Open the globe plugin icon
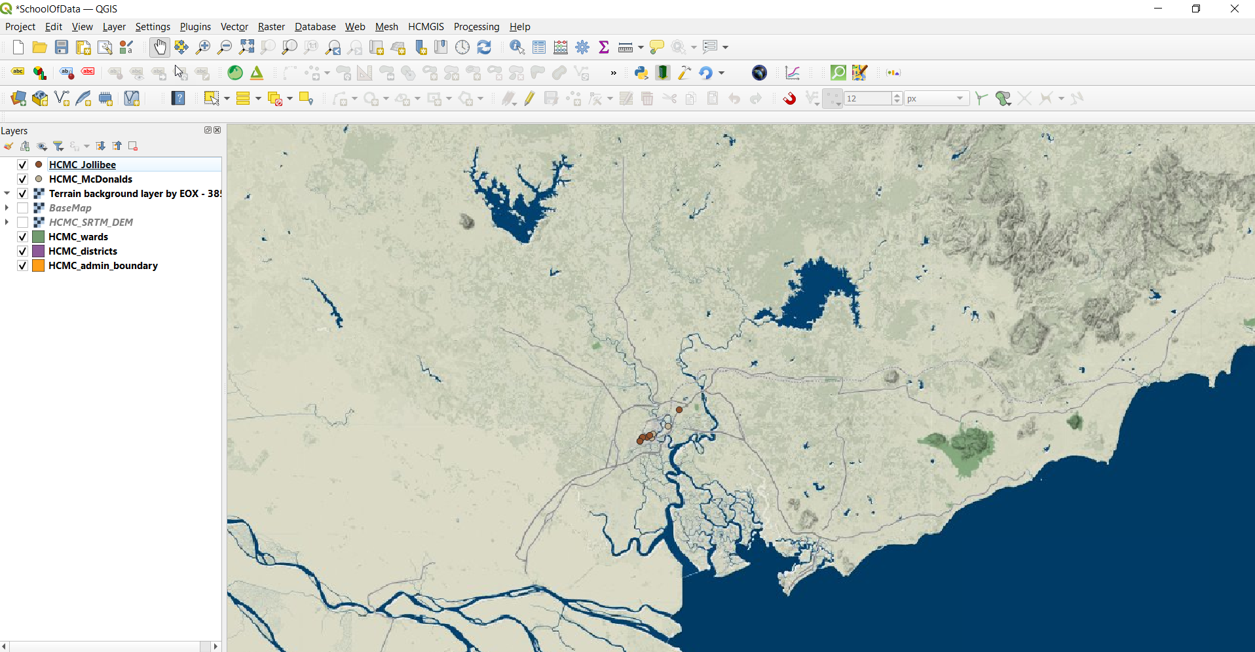This screenshot has width=1255, height=652. (759, 73)
